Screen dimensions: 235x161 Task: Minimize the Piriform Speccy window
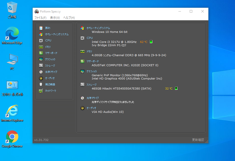180,11
